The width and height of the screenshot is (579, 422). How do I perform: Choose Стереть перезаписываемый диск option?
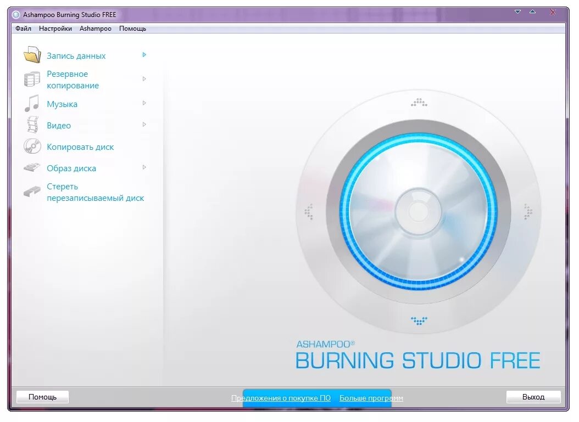95,192
